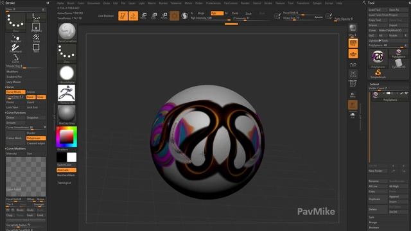
Task: Toggle the Floor button in right shelf
Action: pos(353,54)
